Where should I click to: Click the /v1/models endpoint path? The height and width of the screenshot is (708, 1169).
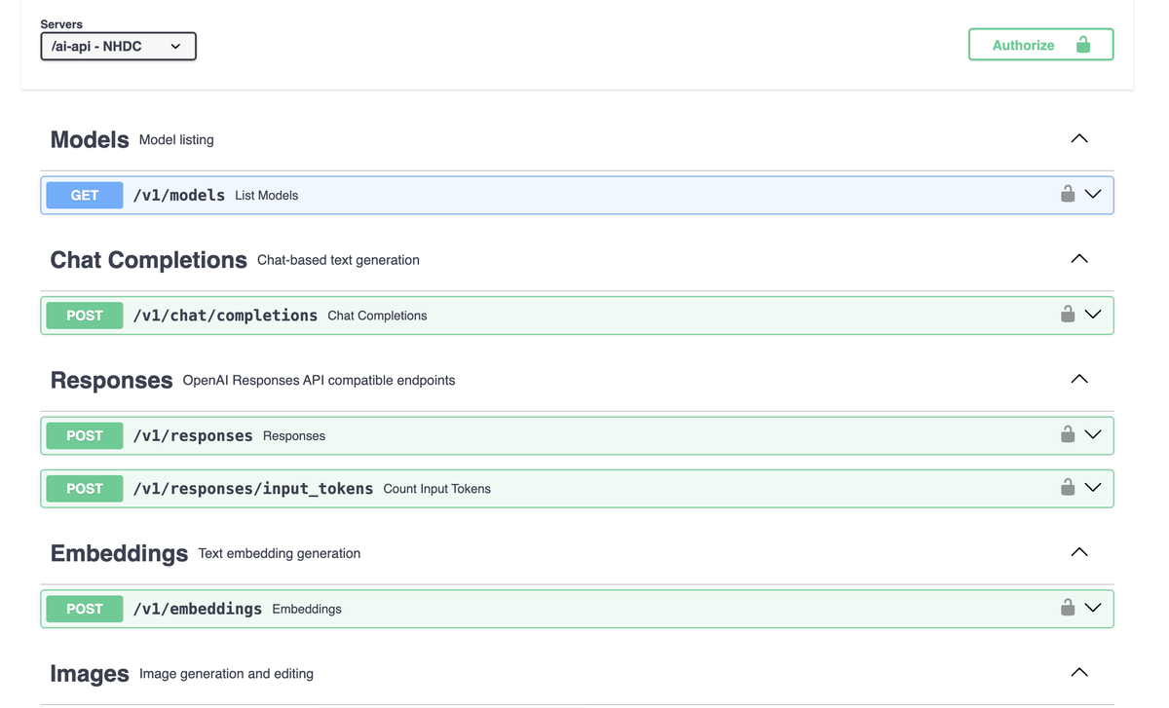click(x=179, y=195)
